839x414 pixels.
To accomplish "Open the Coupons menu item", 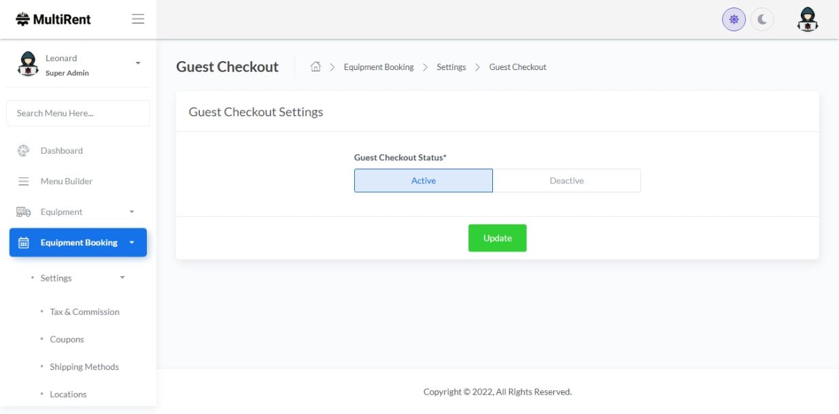I will click(67, 339).
